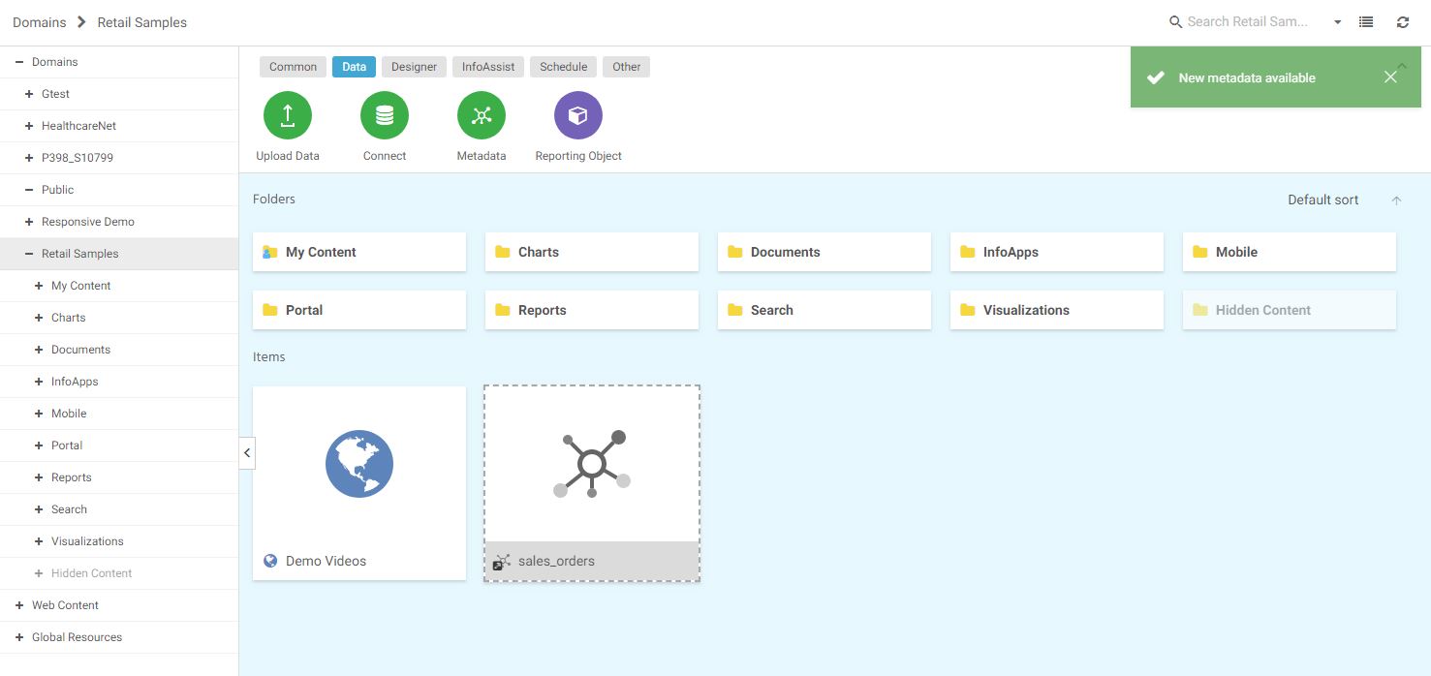Screen dimensions: 1431x676
Task: Dismiss the New metadata available notification
Action: 1390,77
